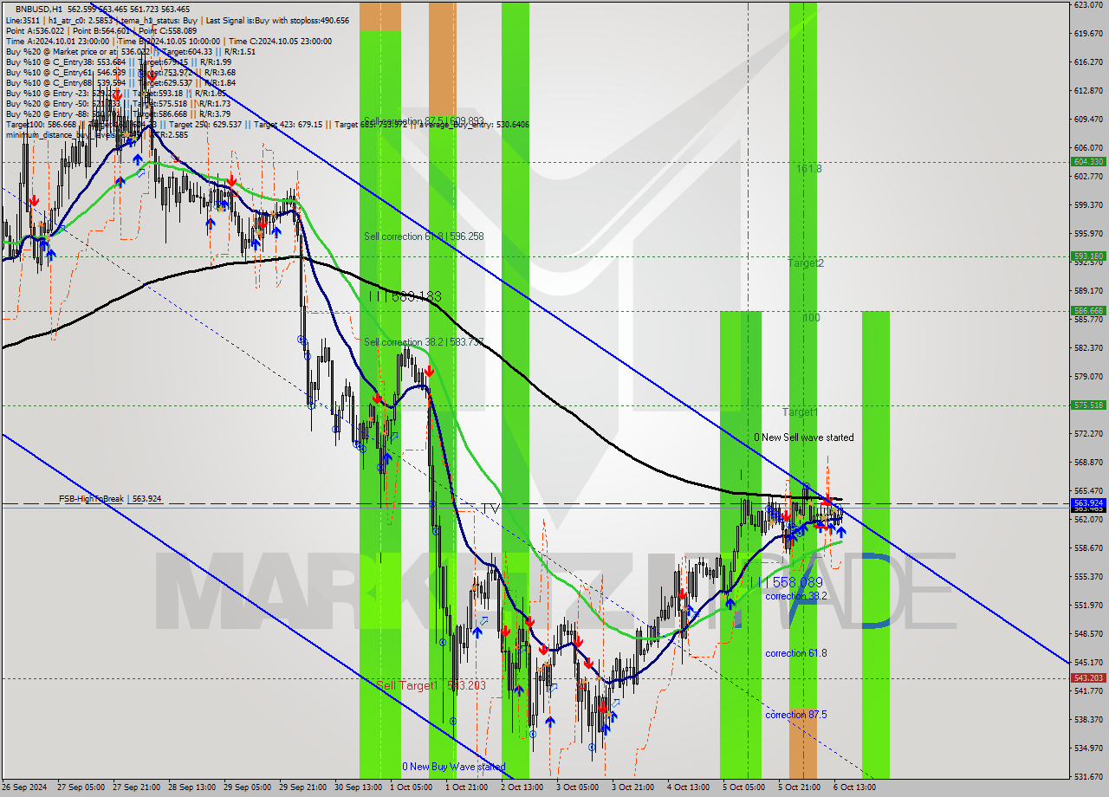Click the 'Target2' Fibonacci label
This screenshot has height=797, width=1109.
[x=806, y=262]
